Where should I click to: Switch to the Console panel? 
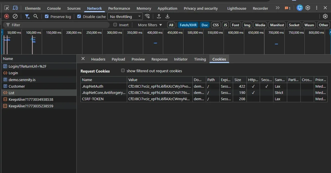(54, 8)
